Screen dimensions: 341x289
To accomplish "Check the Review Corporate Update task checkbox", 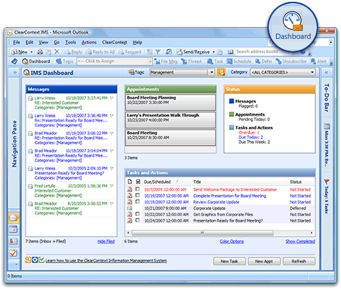I will coord(137,201).
